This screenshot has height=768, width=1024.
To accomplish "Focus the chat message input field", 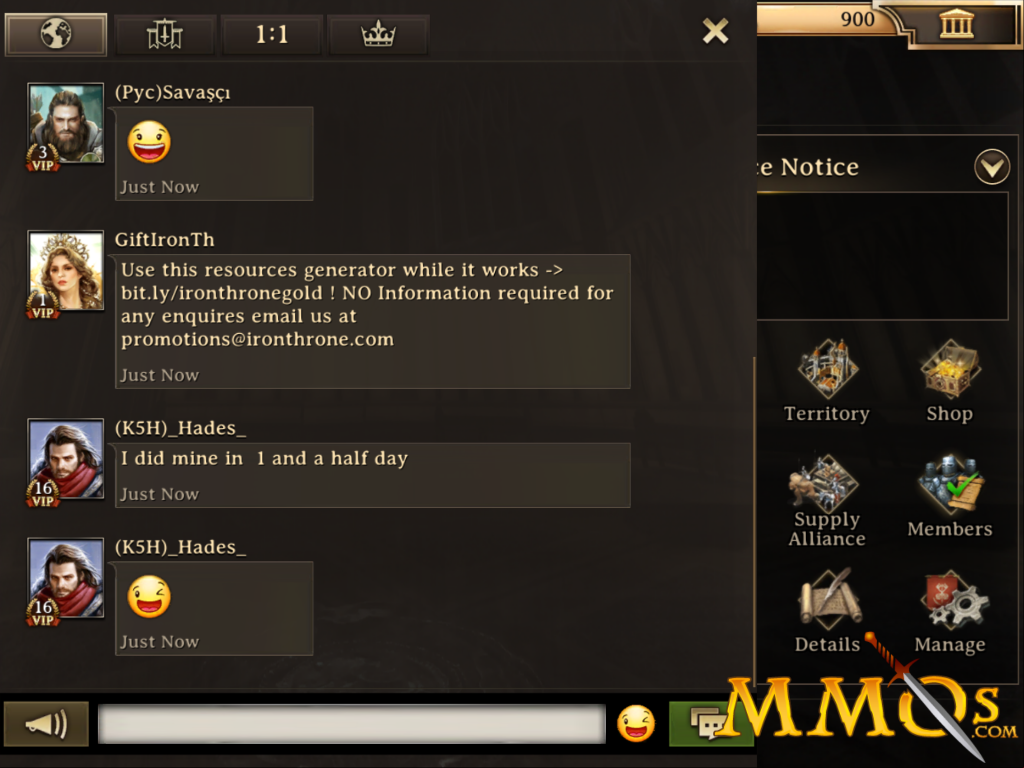I will pos(352,724).
